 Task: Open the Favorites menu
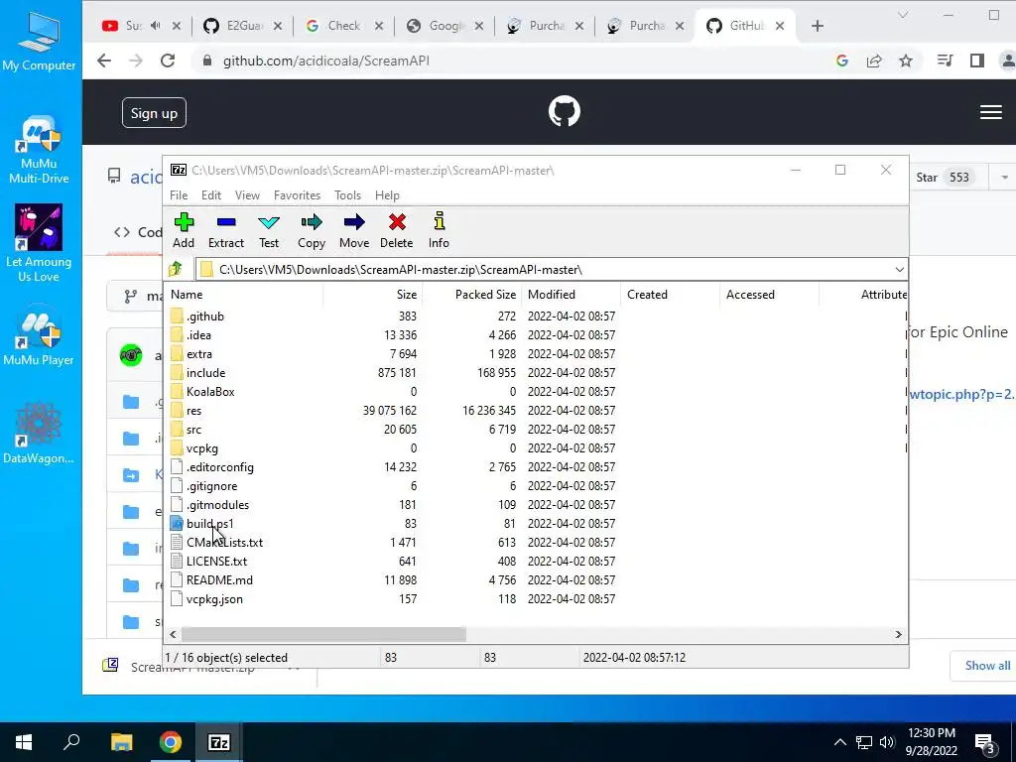pos(298,195)
